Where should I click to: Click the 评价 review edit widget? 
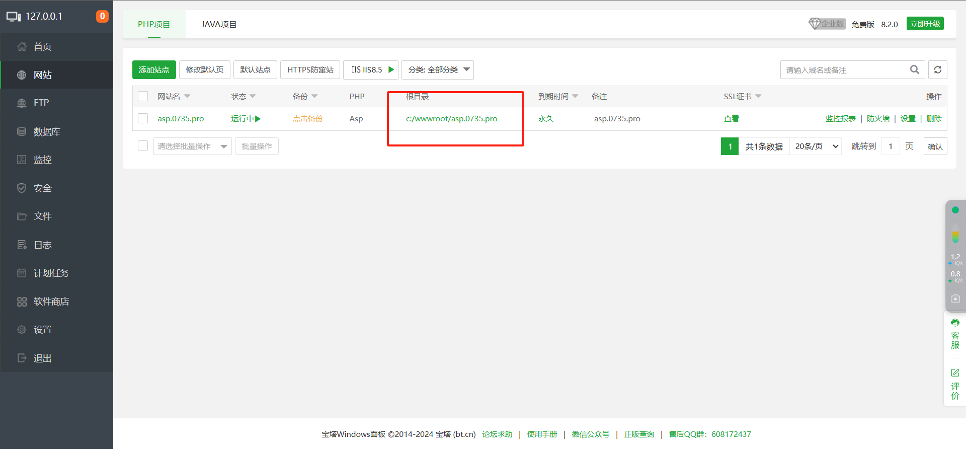pyautogui.click(x=955, y=384)
